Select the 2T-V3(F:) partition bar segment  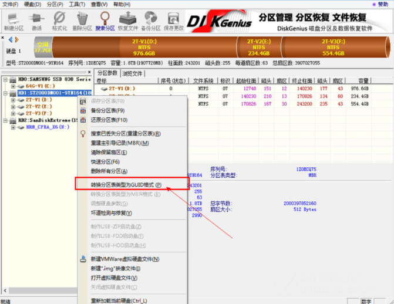[334, 47]
